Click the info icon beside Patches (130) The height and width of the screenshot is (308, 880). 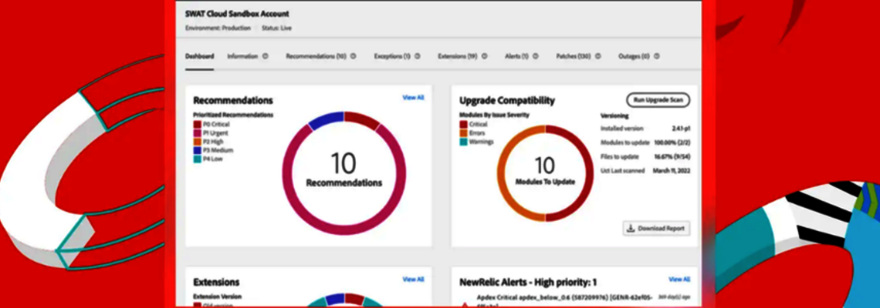tap(597, 56)
